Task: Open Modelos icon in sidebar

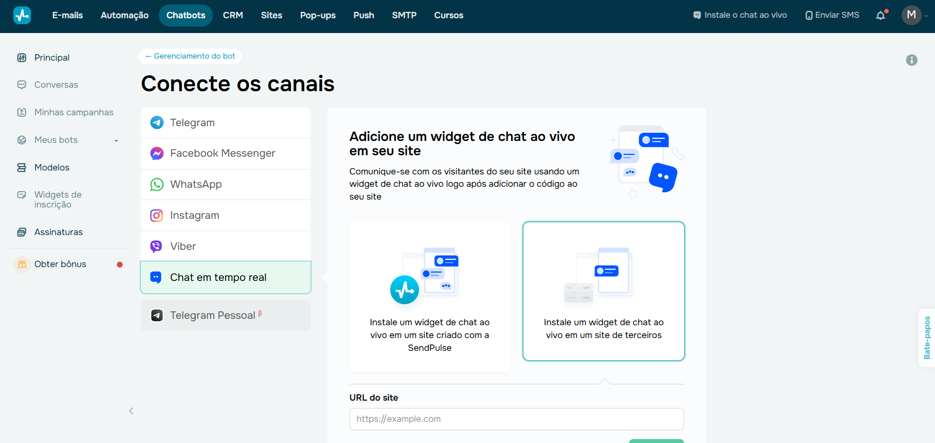Action: point(22,168)
